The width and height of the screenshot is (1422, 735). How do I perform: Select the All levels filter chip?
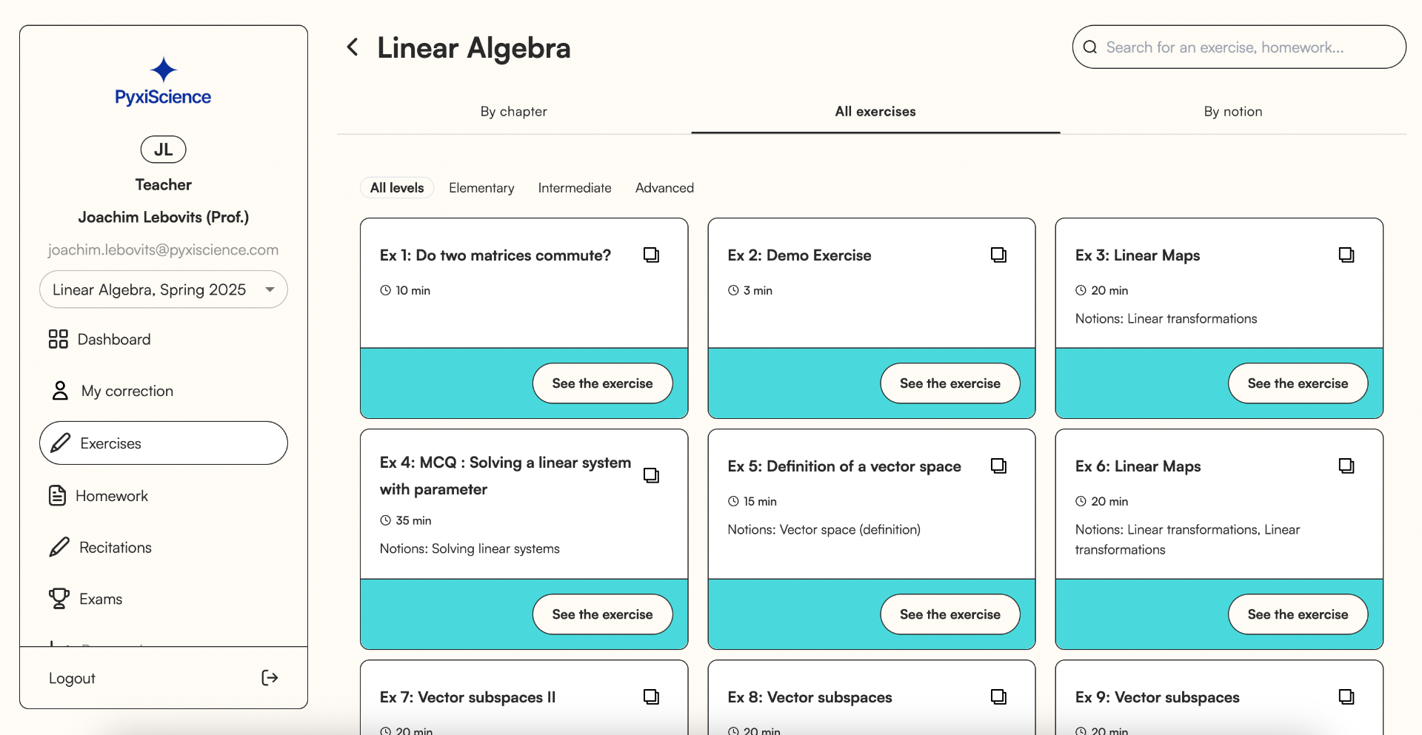point(396,188)
